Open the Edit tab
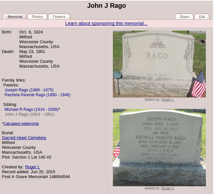Viewport: 214px width, 194px height. 202,17
